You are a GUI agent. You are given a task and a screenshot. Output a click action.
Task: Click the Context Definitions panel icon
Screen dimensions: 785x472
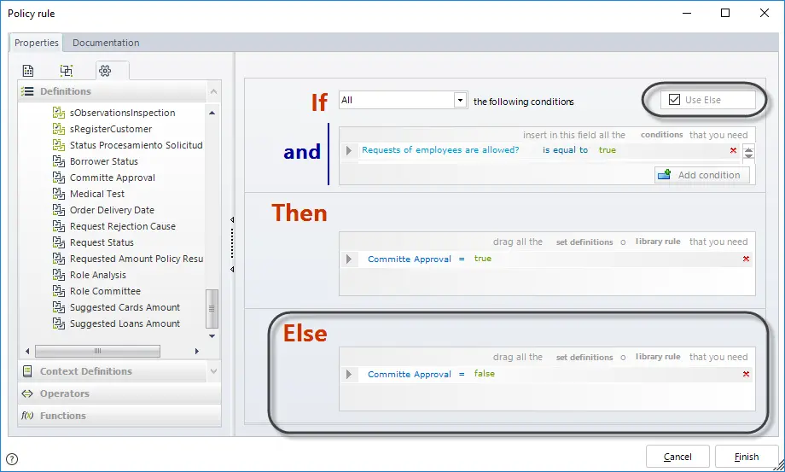[x=27, y=371]
